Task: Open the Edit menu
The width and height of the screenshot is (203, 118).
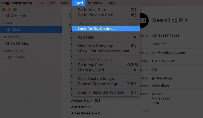Action: click(x=52, y=3)
